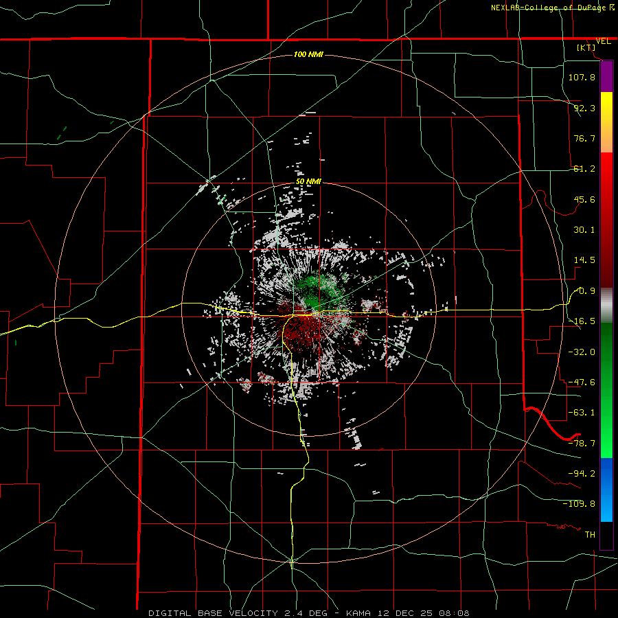618x618 pixels.
Task: Click the DIGITAL BASE VELOCITY 2.4 DEG caption
Action: (x=238, y=613)
